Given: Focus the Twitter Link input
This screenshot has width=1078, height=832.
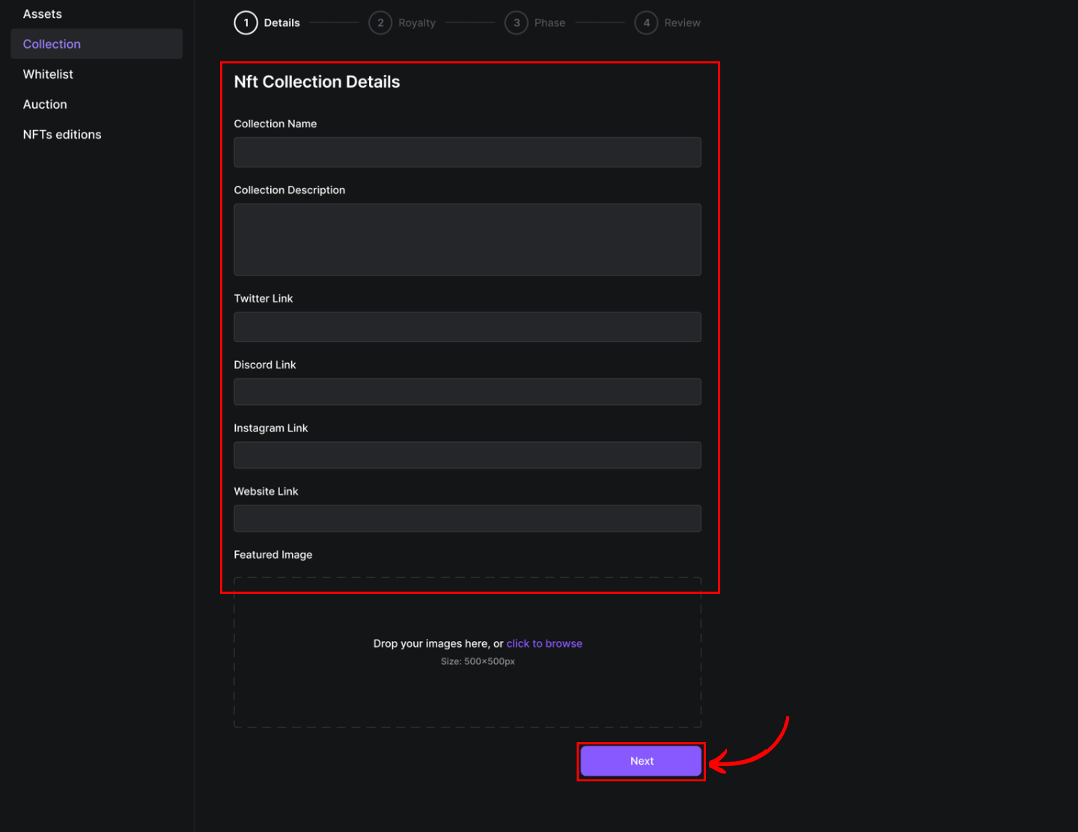Looking at the screenshot, I should click(x=467, y=327).
